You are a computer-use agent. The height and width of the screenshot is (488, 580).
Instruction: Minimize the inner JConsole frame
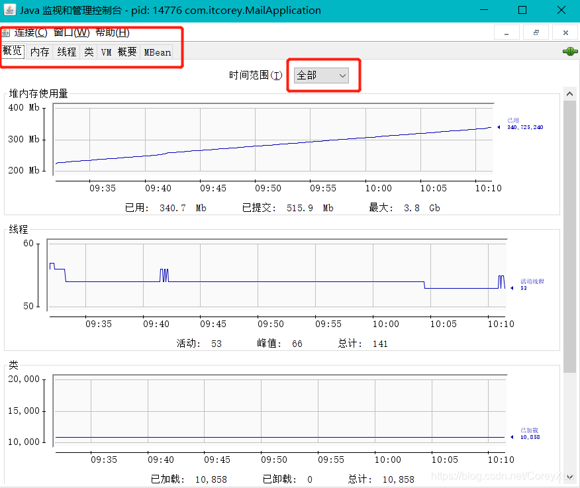(x=507, y=32)
